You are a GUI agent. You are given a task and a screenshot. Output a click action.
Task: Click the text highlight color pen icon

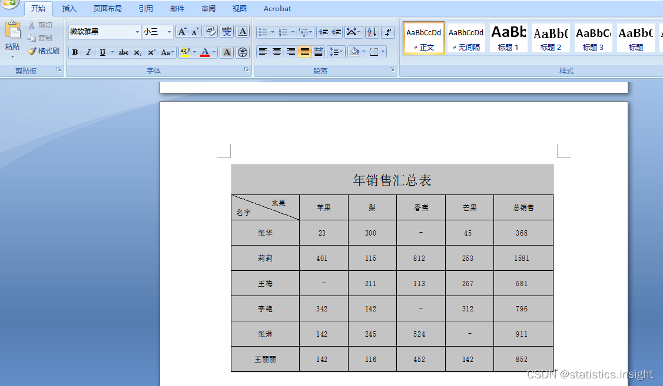pos(185,52)
